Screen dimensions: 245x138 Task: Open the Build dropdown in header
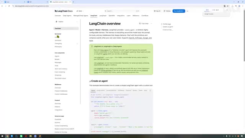click(80, 11)
